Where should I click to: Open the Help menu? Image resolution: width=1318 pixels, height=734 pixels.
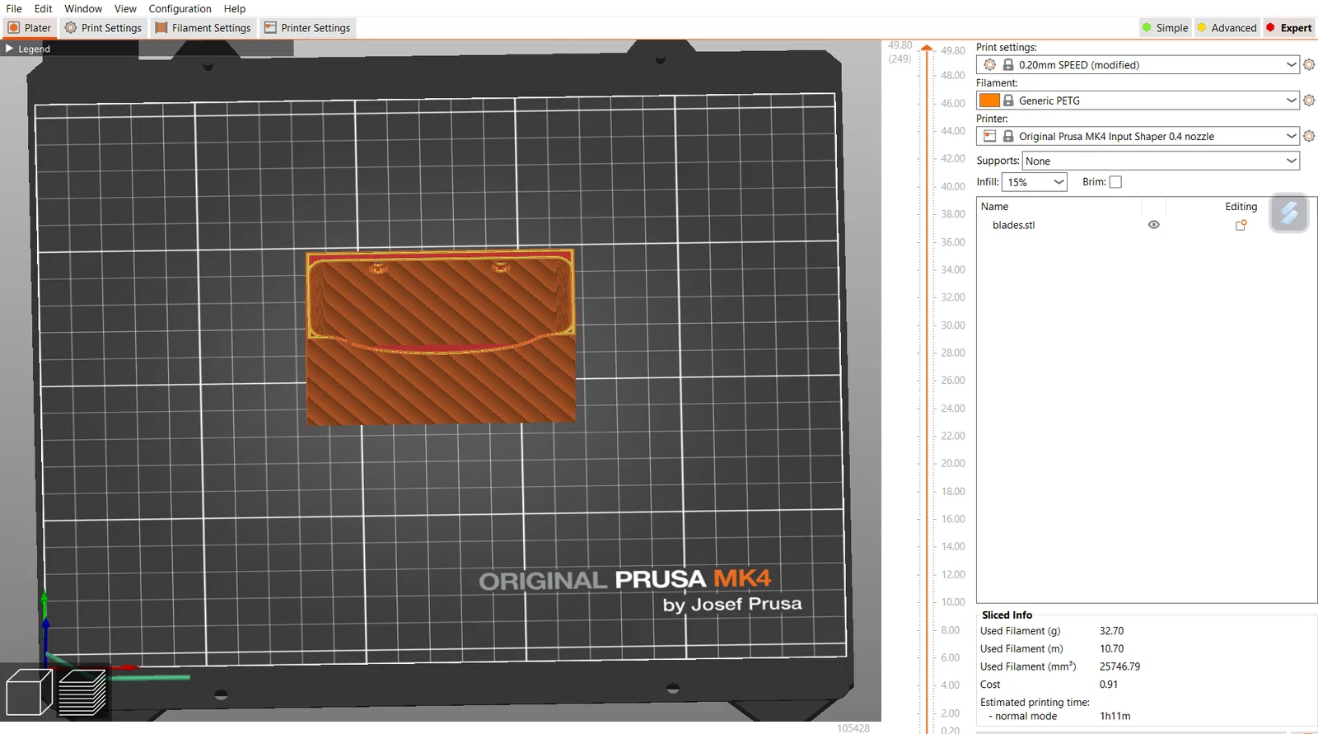(235, 8)
